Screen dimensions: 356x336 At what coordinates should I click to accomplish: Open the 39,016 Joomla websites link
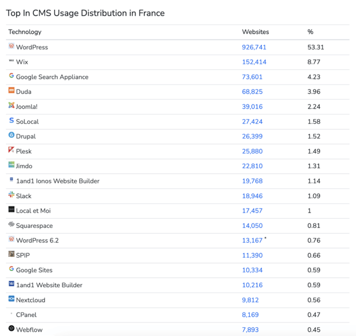click(252, 107)
